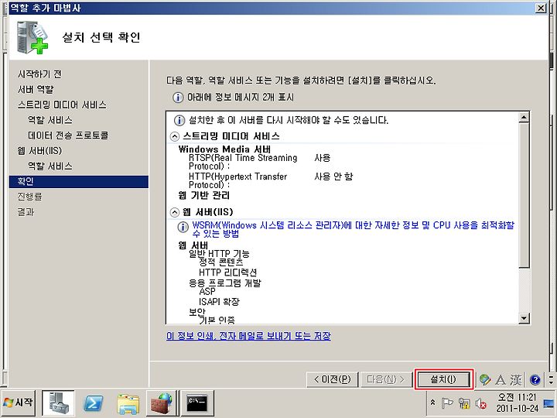The width and height of the screenshot is (557, 418).
Task: Select the highlighted 확인 step
Action: [x=78, y=181]
